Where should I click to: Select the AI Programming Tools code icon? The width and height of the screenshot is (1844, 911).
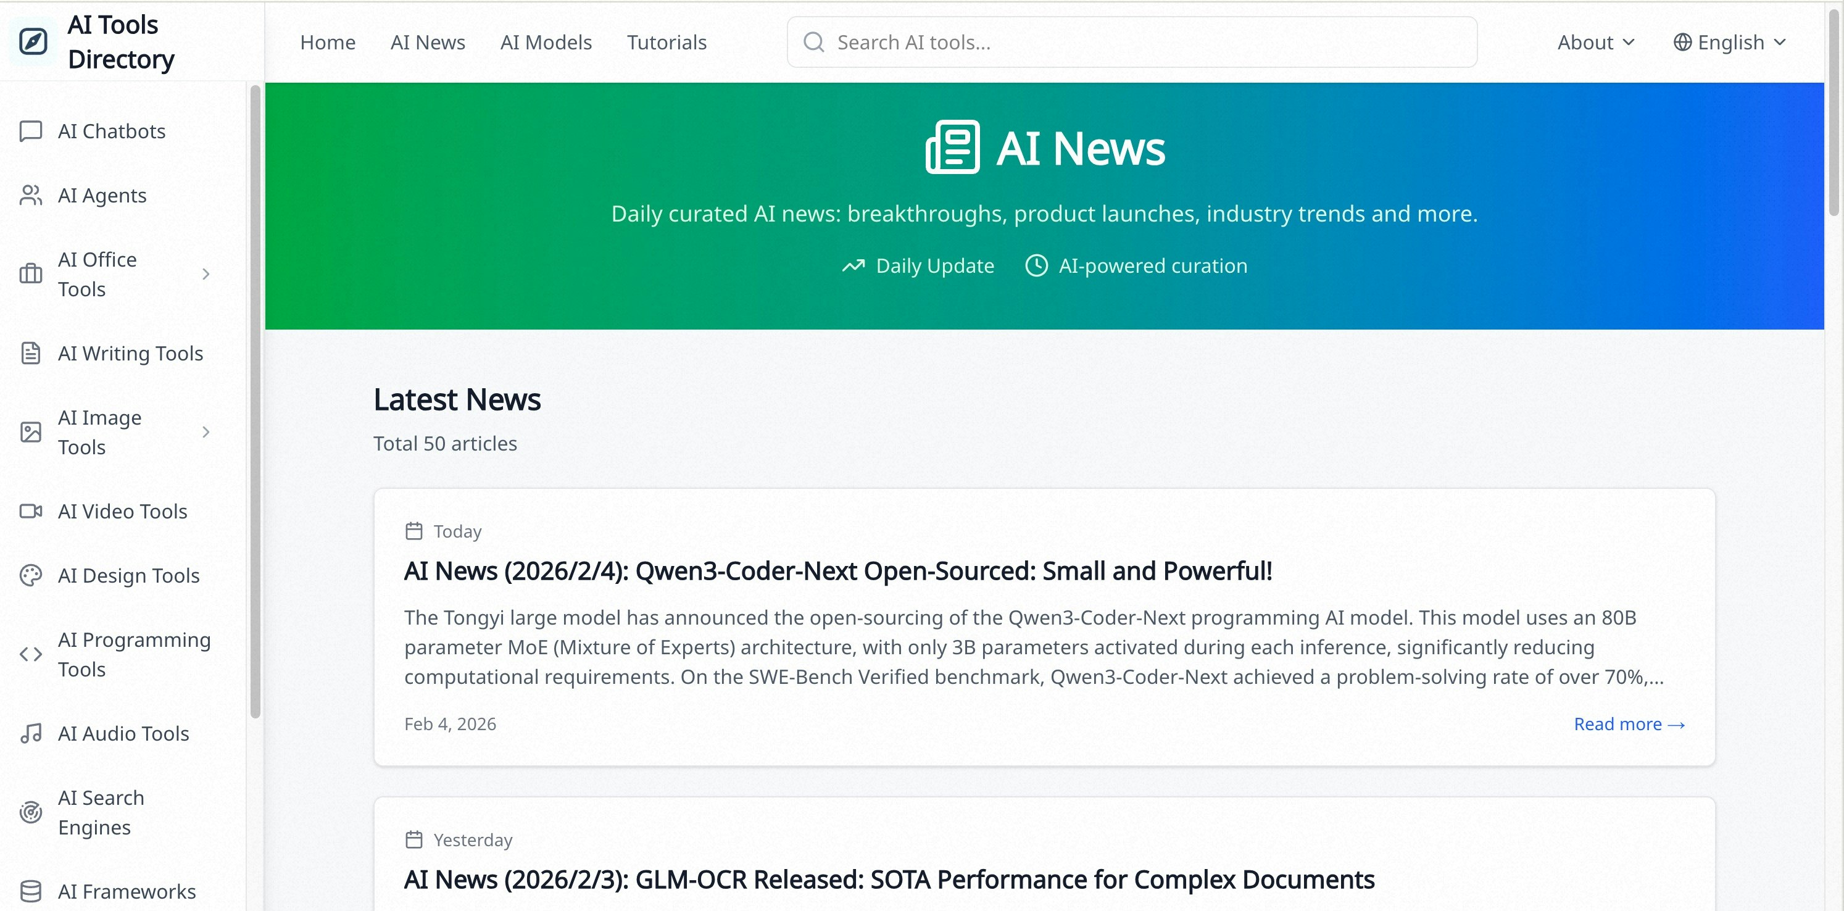coord(30,654)
